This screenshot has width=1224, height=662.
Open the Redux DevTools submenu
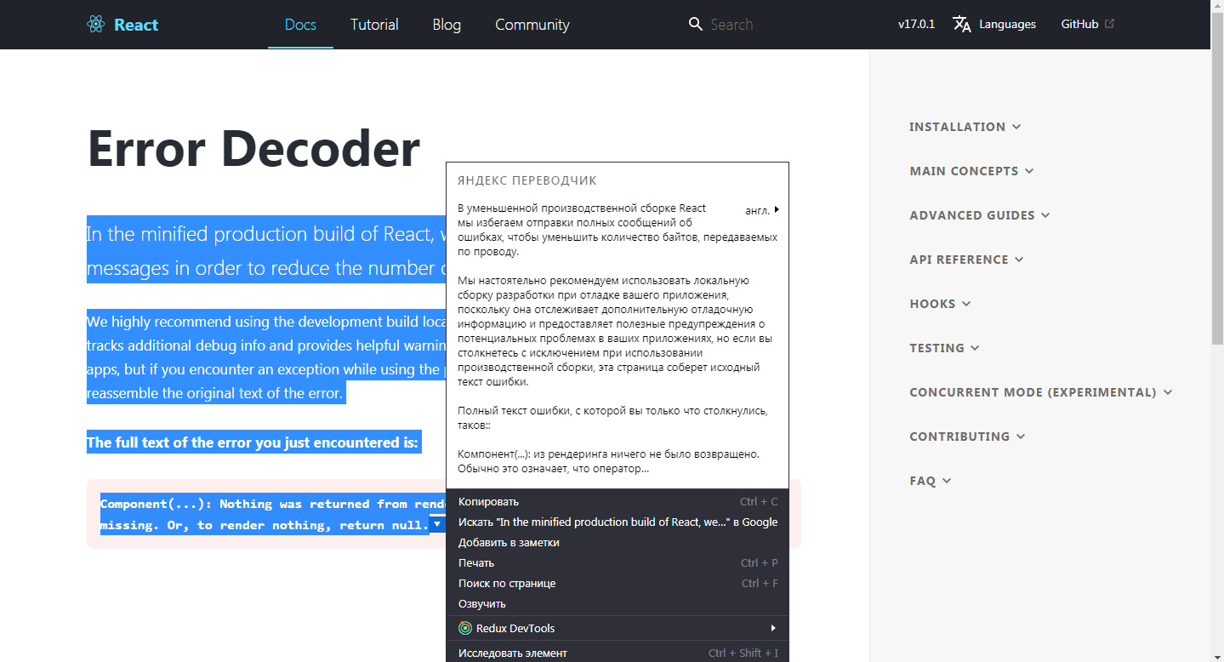tap(618, 628)
